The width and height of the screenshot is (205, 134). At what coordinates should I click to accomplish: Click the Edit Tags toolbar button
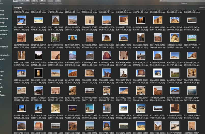(x=58, y=1)
